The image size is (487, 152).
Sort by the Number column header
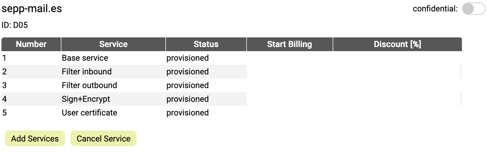(x=31, y=44)
